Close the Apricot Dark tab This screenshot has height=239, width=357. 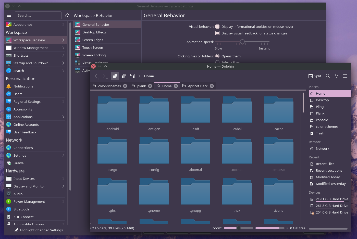click(x=212, y=86)
